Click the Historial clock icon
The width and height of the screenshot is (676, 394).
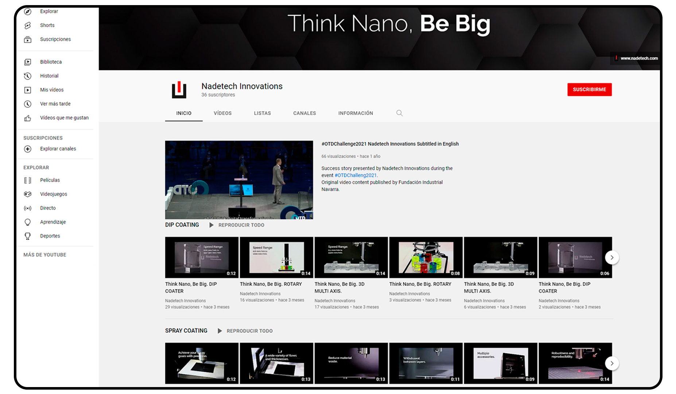pyautogui.click(x=28, y=76)
